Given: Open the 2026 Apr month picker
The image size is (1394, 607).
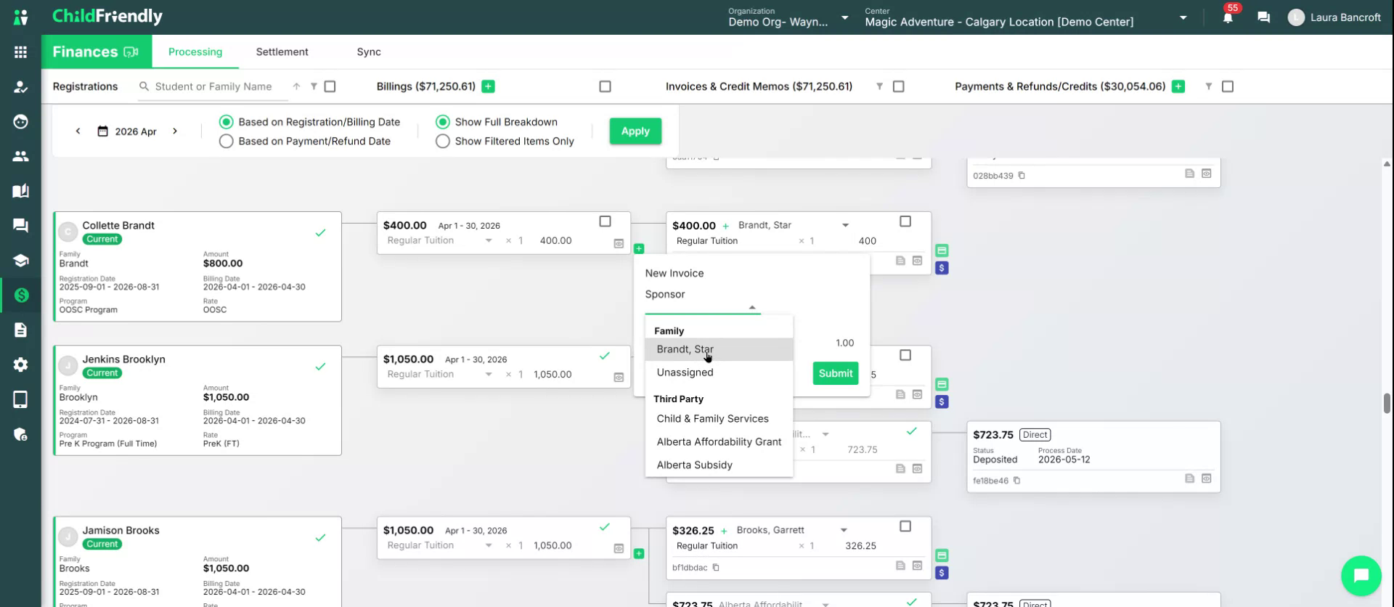Looking at the screenshot, I should tap(127, 131).
